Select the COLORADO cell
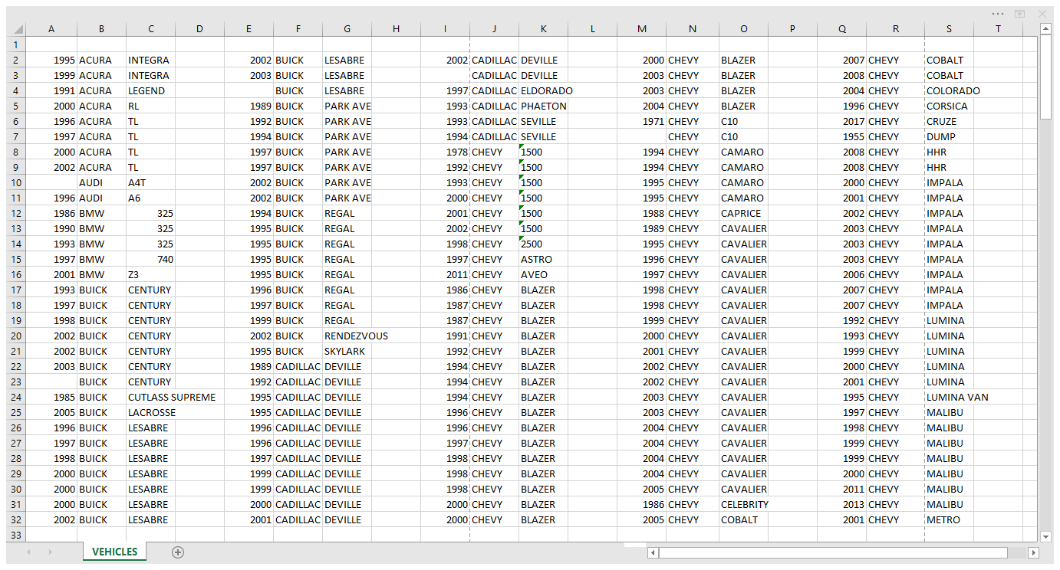 [950, 90]
